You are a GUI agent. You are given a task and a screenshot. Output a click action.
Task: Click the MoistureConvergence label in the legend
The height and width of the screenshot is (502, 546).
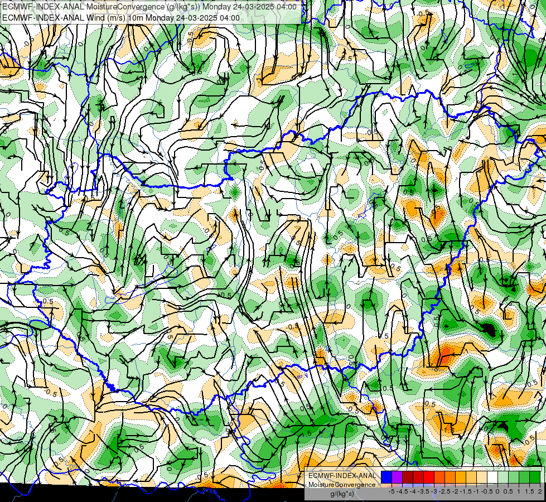pyautogui.click(x=342, y=485)
